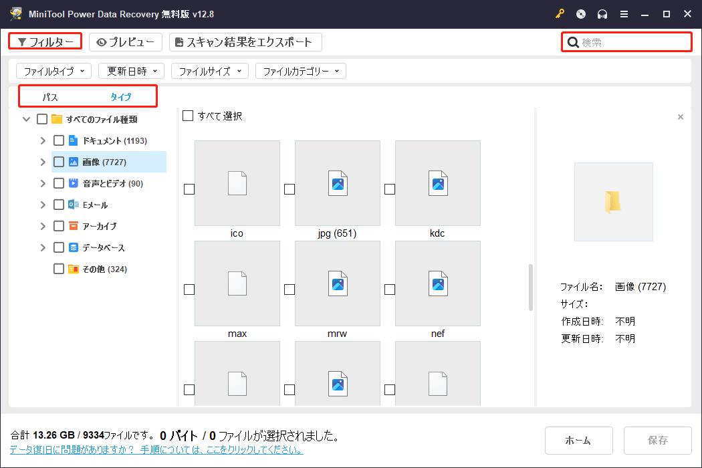Tick the checkbox next to jpg (651)
The width and height of the screenshot is (702, 468).
[x=289, y=189]
